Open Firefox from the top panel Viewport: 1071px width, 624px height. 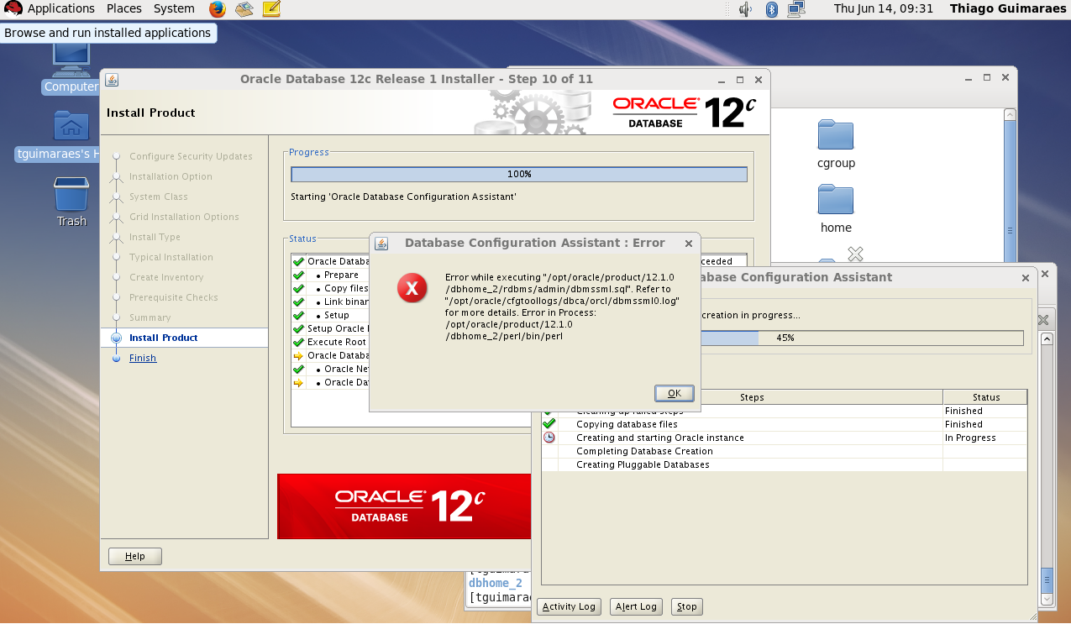pyautogui.click(x=217, y=9)
